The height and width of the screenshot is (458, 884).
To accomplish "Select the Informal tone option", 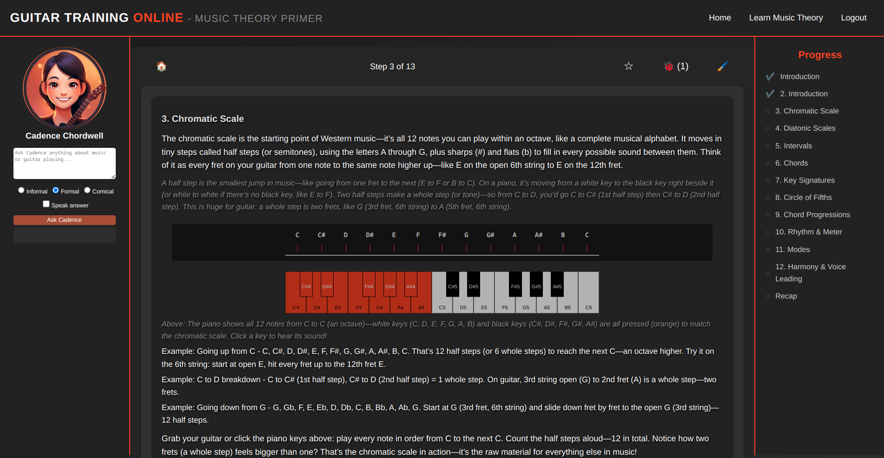I will click(x=21, y=190).
